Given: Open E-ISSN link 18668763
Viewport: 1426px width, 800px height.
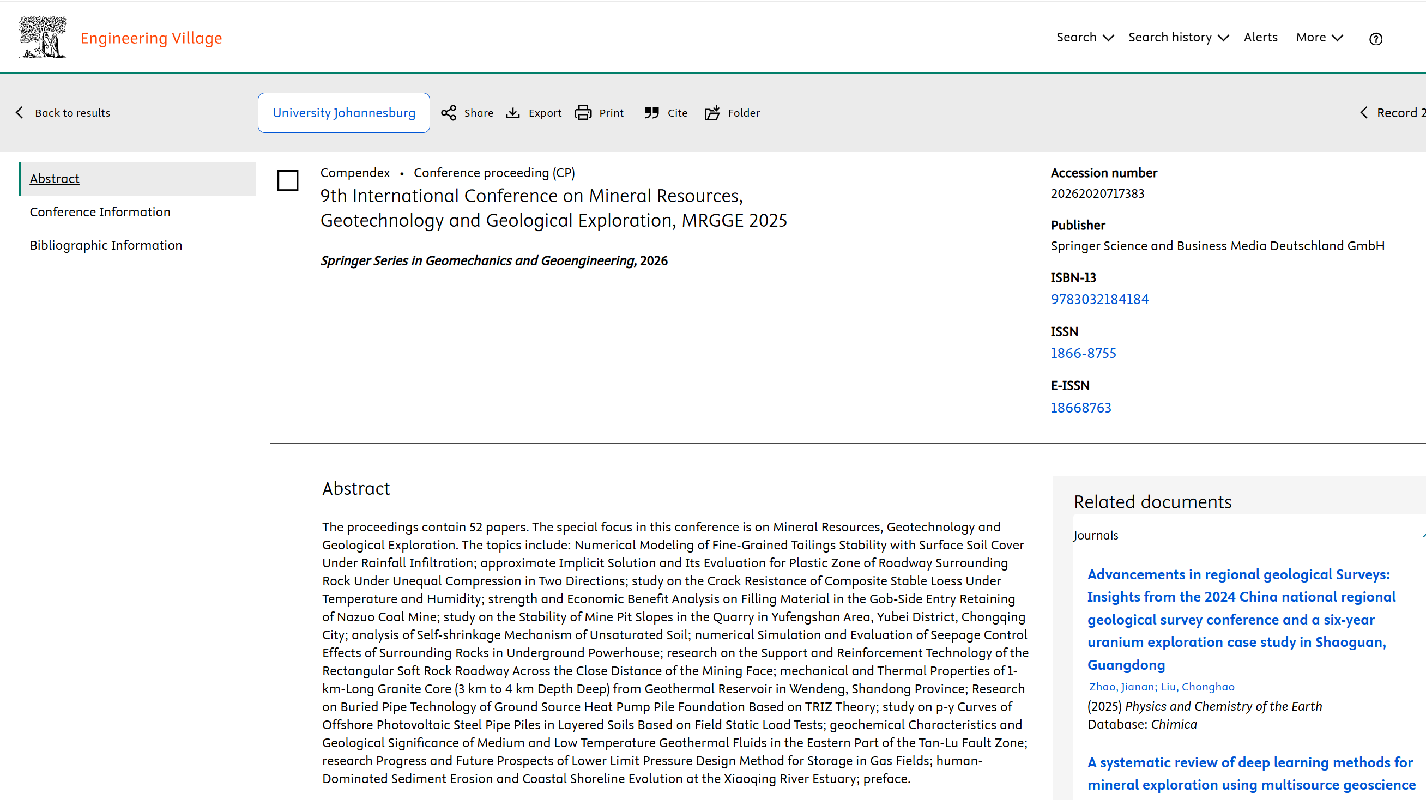Looking at the screenshot, I should (1080, 408).
